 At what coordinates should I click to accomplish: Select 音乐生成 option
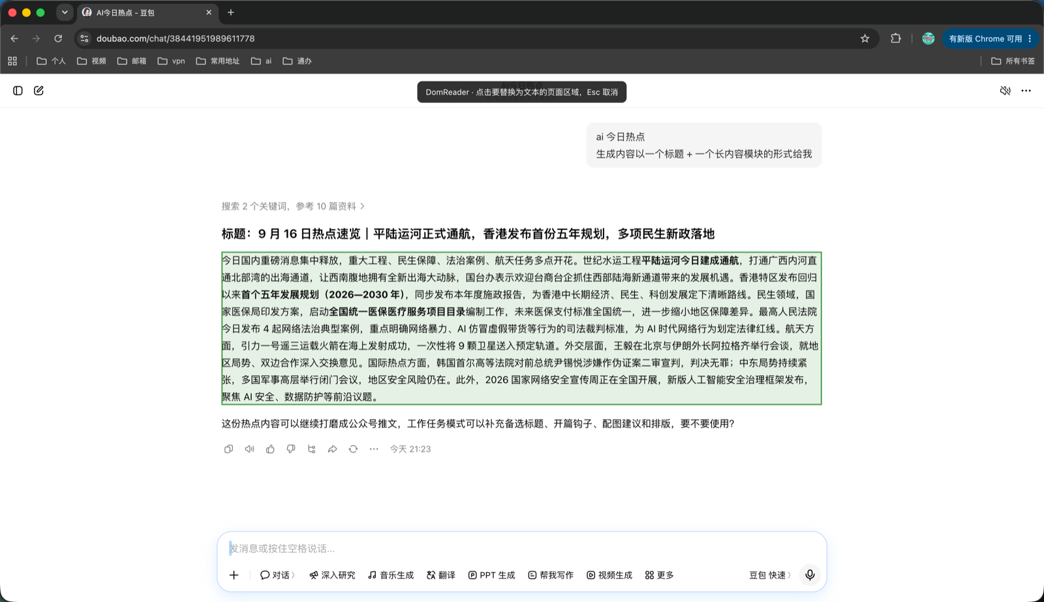tap(391, 575)
